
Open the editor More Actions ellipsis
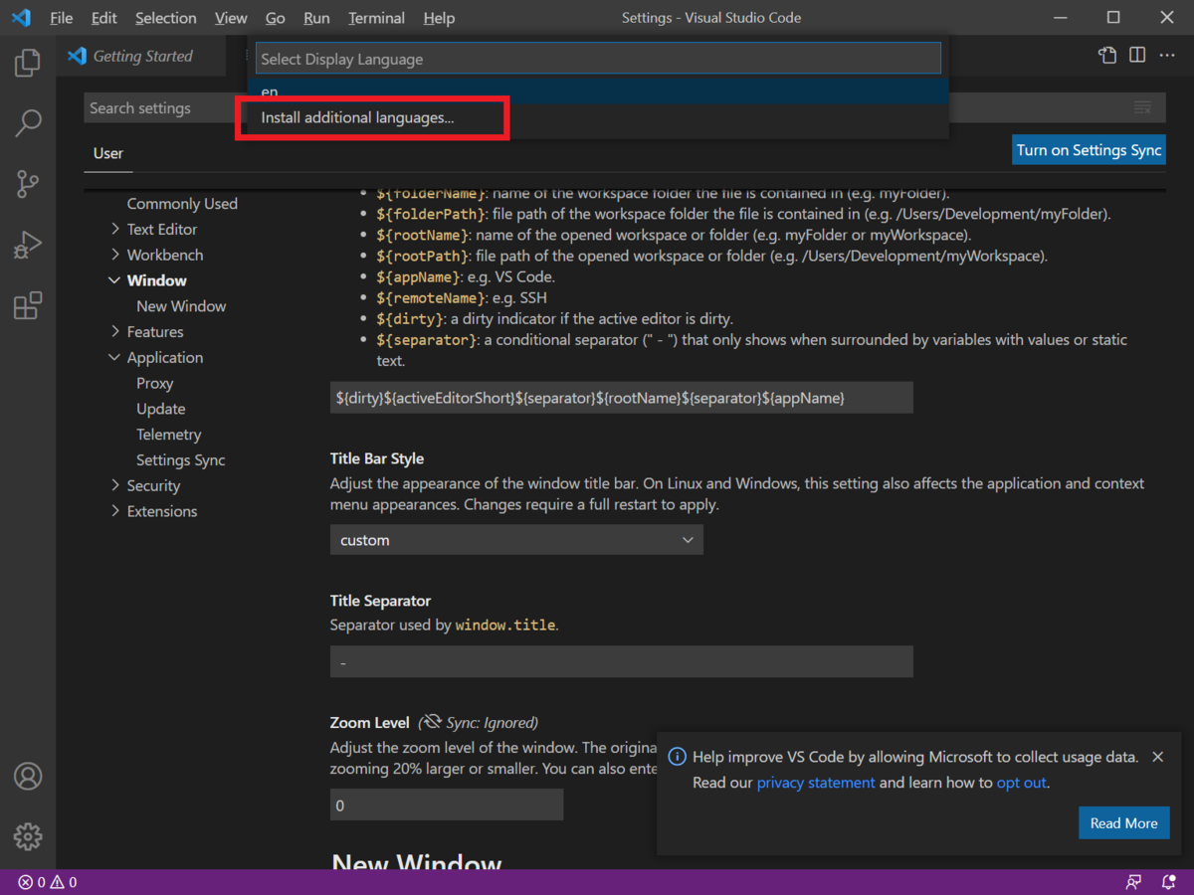pos(1167,56)
